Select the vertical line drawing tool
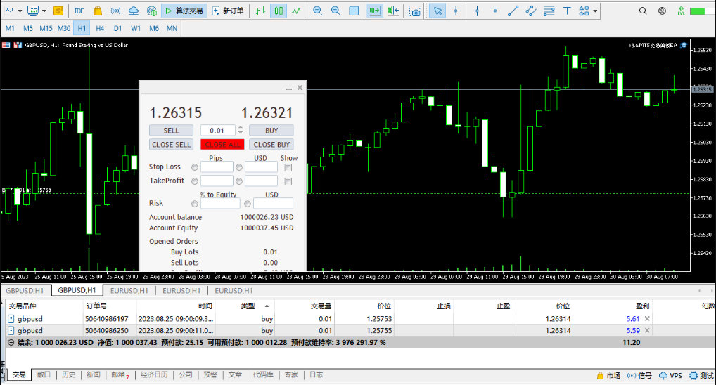Image resolution: width=716 pixels, height=385 pixels. [477, 11]
